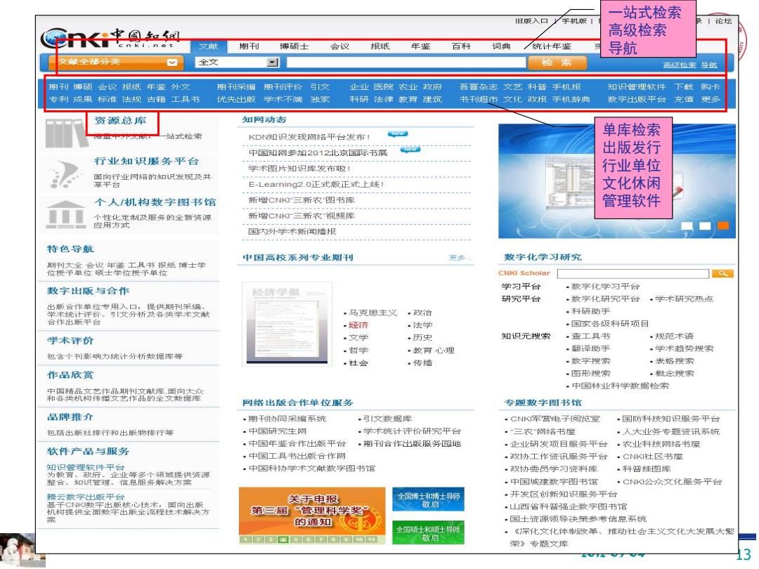759x569 pixels.
Task: Click the green 全国硕士和硕士导师敬启 banner
Action: 429,532
